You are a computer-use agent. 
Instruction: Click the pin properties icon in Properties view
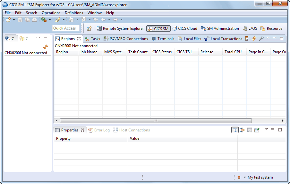pos(257,130)
